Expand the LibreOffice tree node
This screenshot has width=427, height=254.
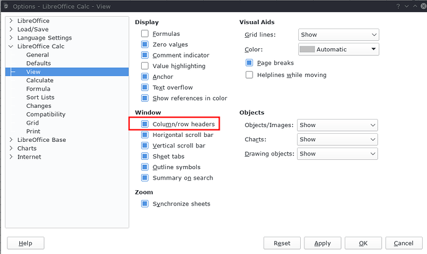coord(11,20)
